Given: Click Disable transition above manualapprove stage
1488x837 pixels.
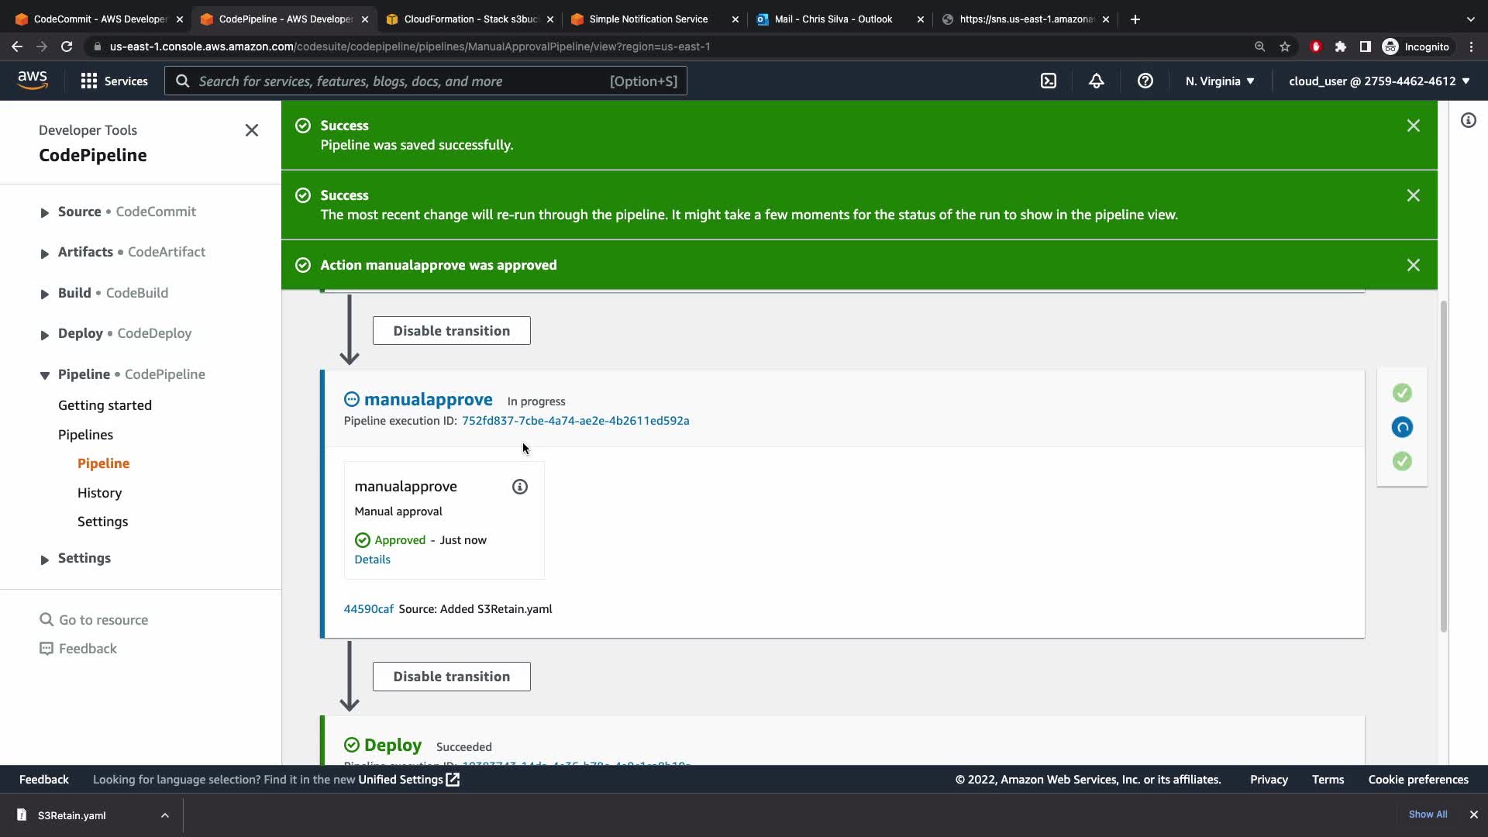Looking at the screenshot, I should tap(451, 331).
